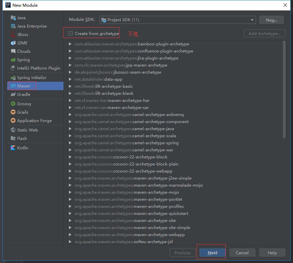
Task: Expand jpa-maven-archetype entry
Action: pyautogui.click(x=70, y=65)
